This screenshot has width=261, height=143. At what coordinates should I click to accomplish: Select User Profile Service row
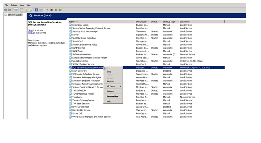[x=146, y=110]
